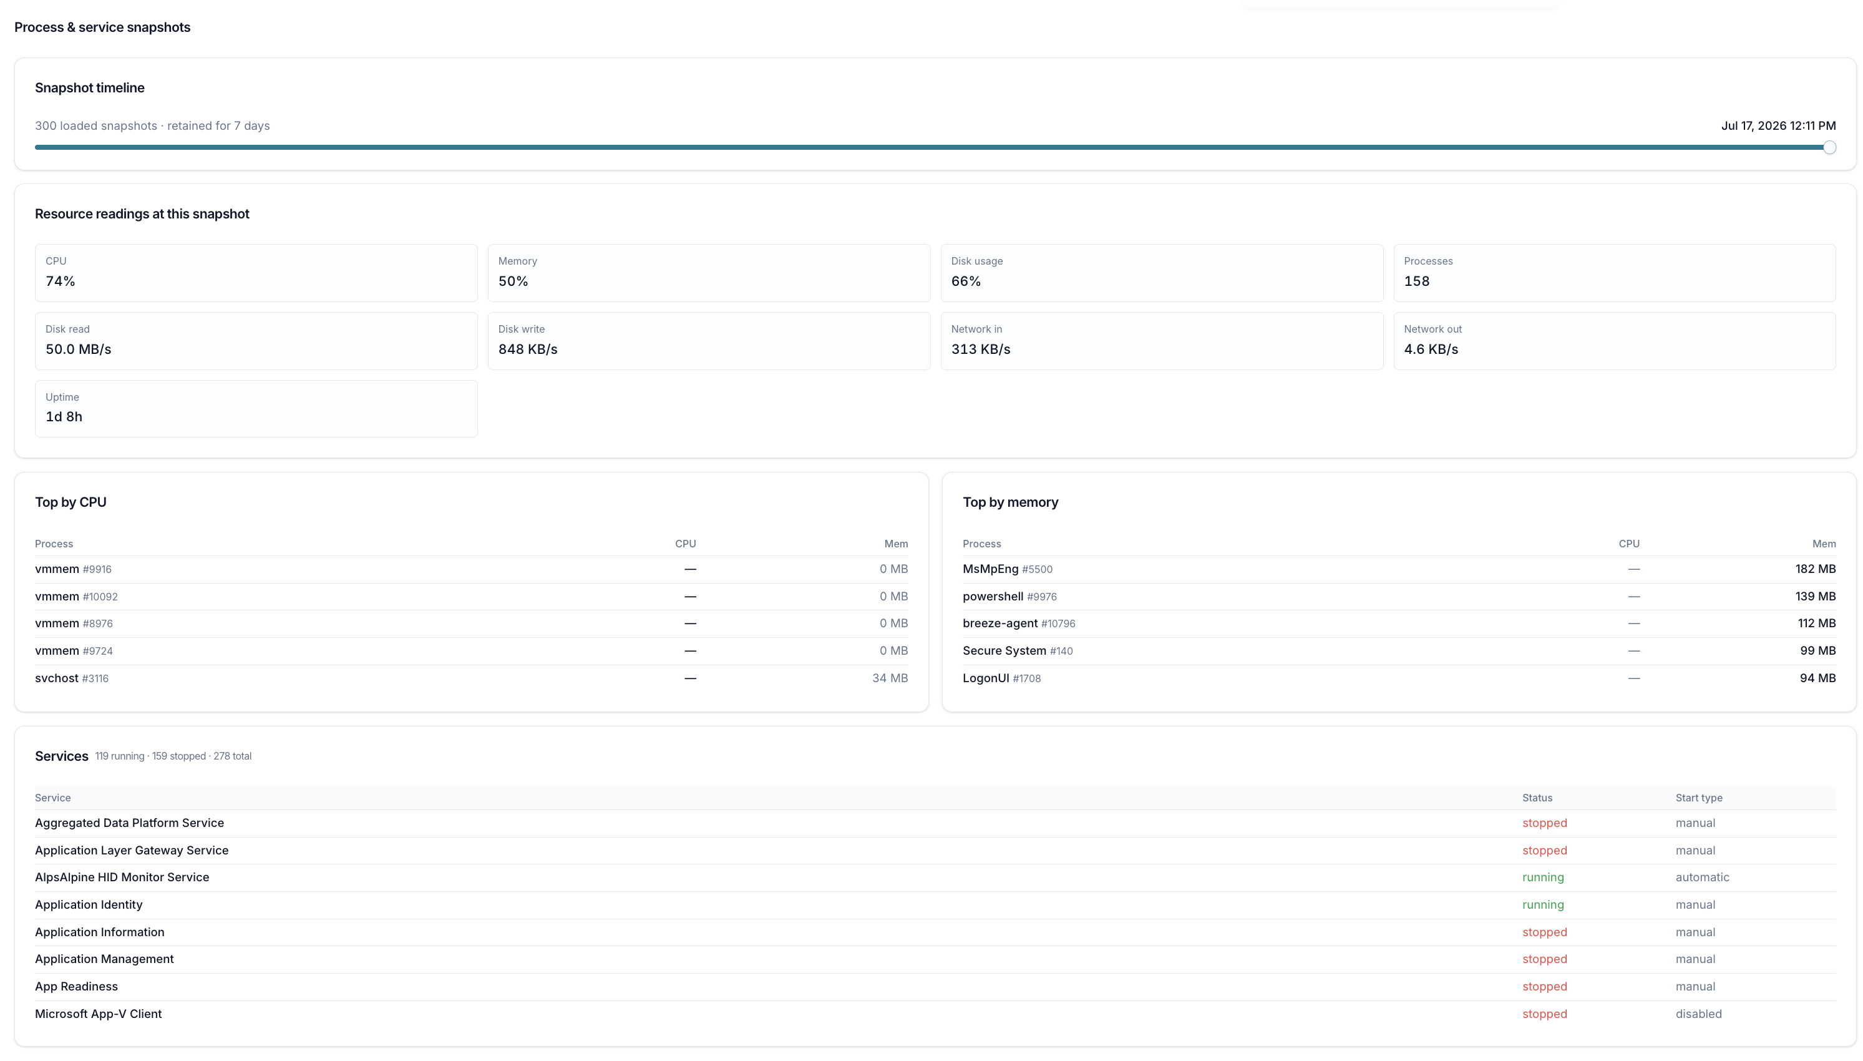Click the Top by CPU panel heading

coord(71,503)
